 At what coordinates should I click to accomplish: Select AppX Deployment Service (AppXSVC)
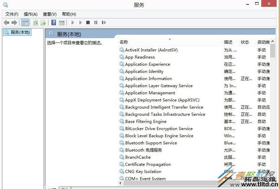pos(162,100)
